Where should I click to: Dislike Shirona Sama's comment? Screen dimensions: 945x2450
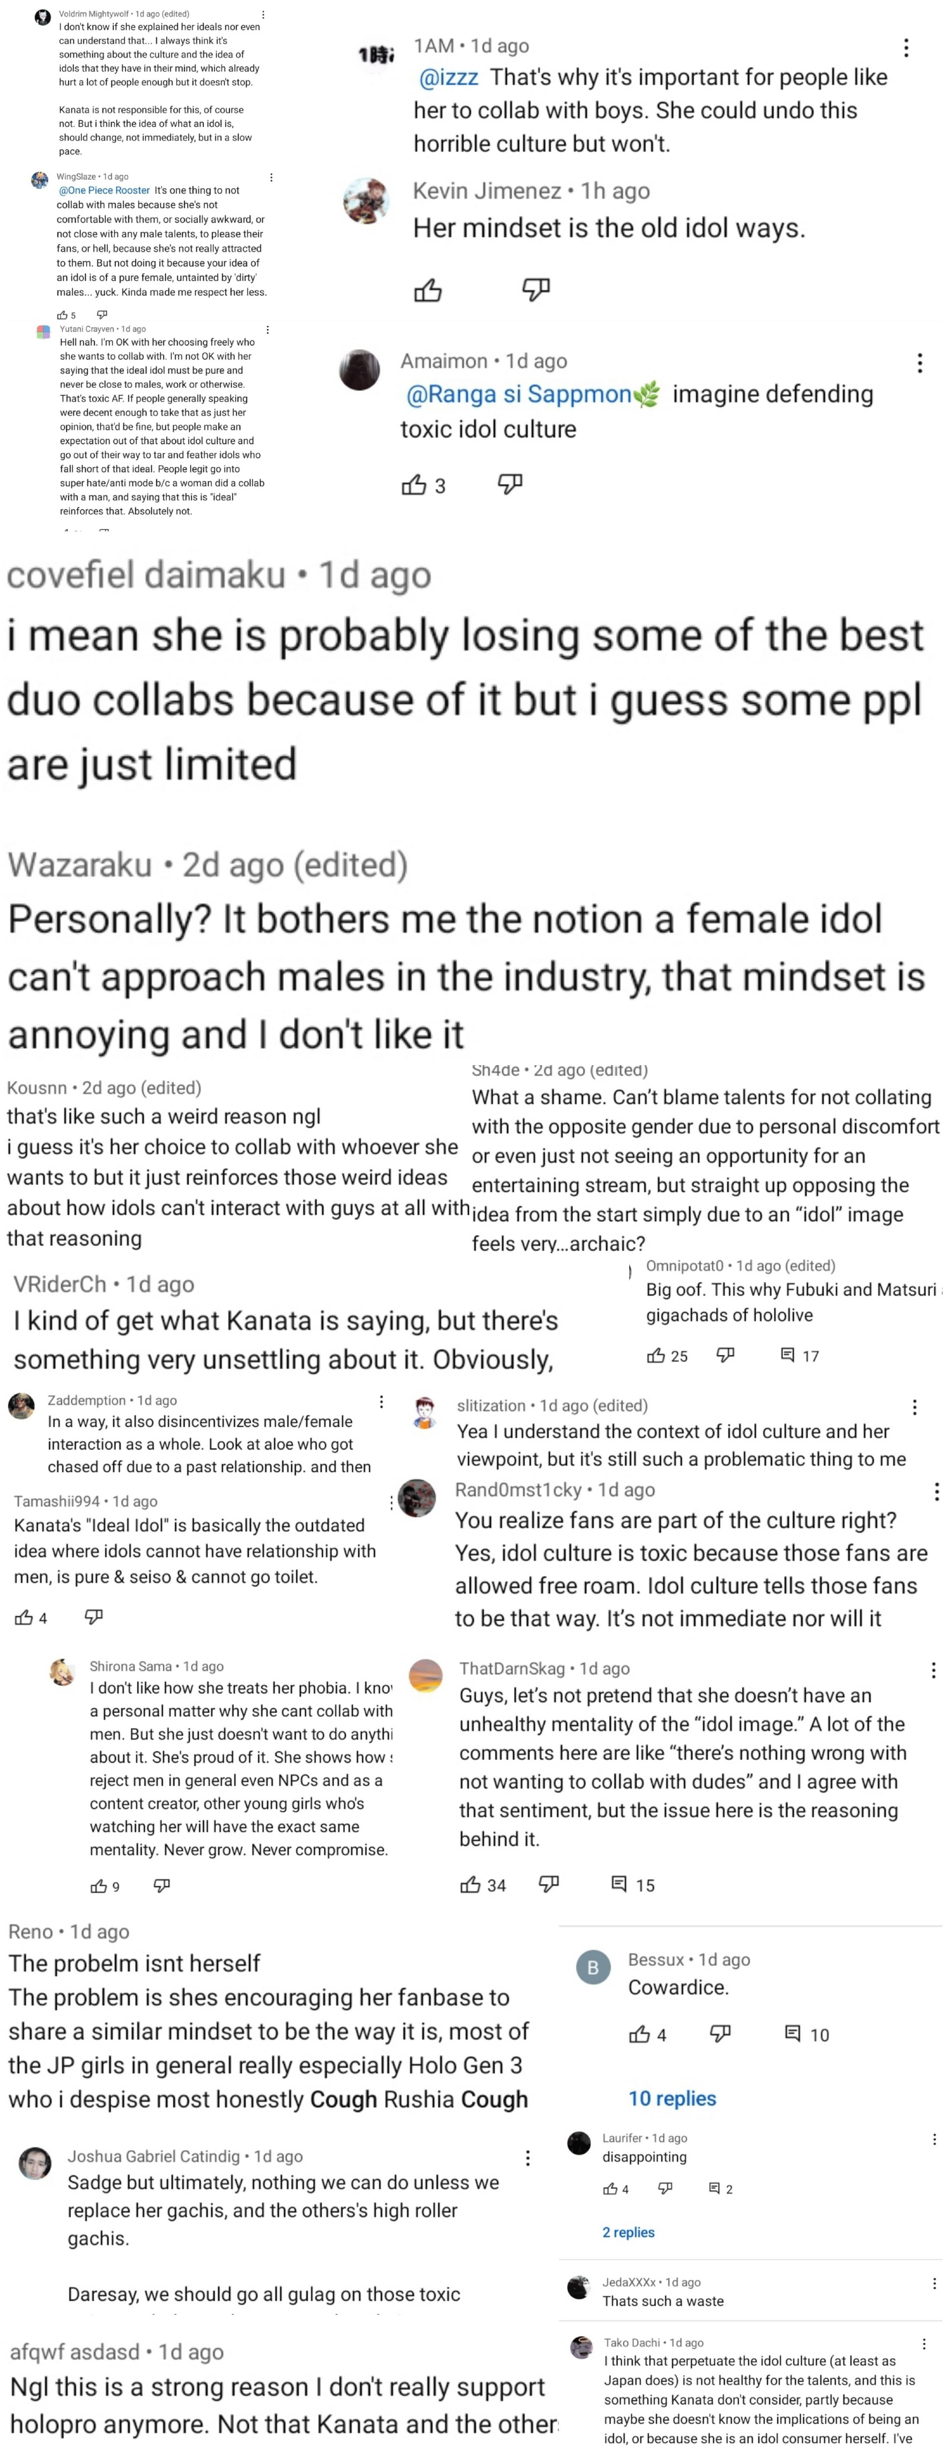coord(161,1885)
